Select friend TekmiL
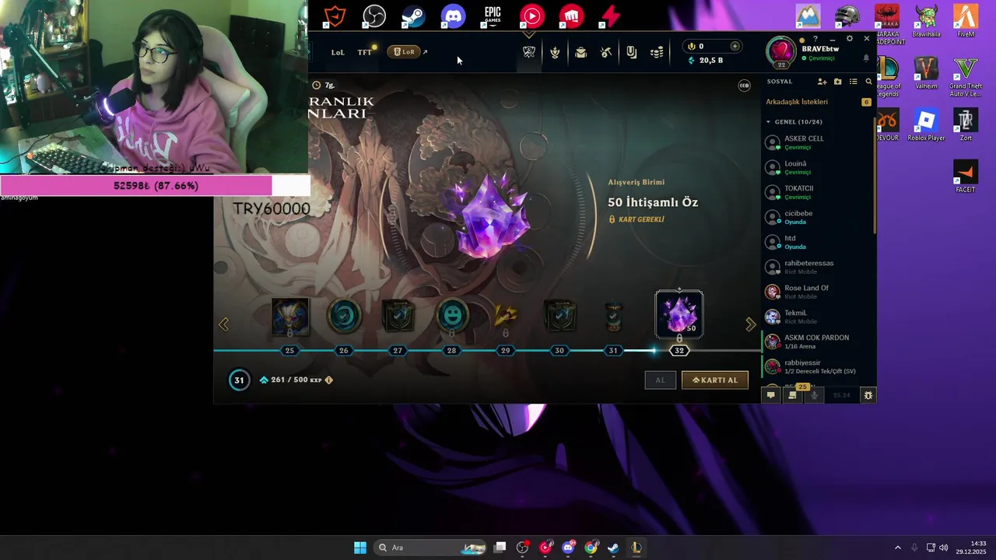 818,317
